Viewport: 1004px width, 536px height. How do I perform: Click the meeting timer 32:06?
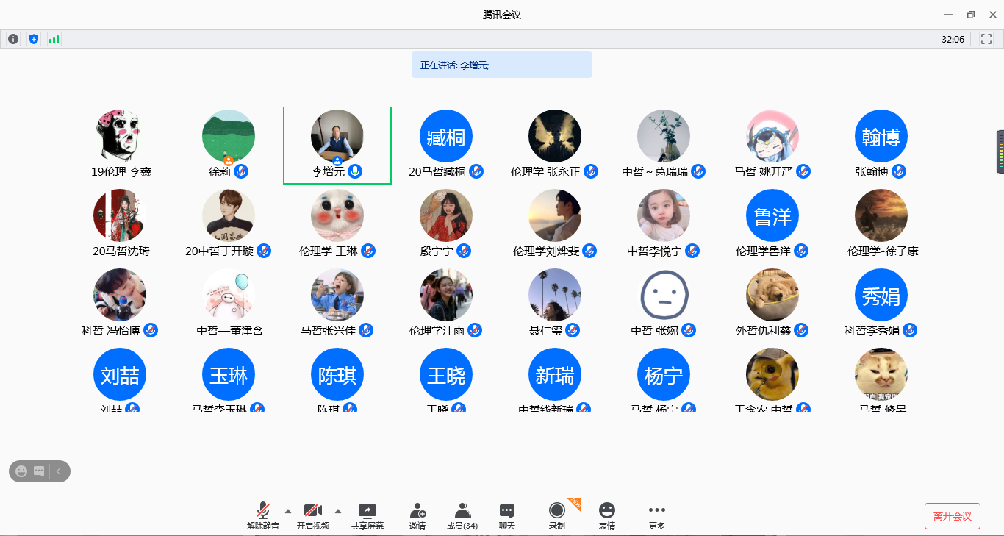tap(953, 39)
